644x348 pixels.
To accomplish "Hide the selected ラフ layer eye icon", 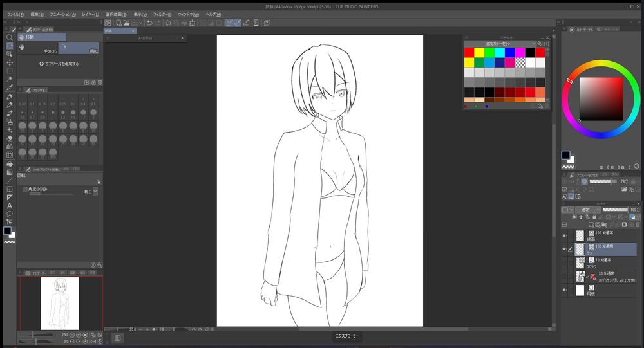I will 564,249.
